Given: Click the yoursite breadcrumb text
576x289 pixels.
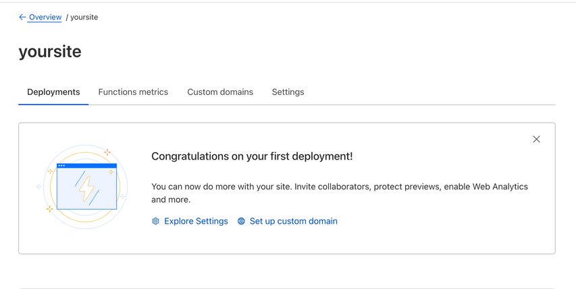Looking at the screenshot, I should 84,18.
